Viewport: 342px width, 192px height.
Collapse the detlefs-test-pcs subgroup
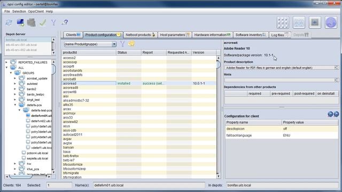[19, 110]
